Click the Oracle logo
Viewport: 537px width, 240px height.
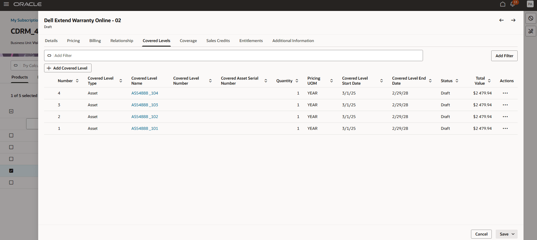28,4
